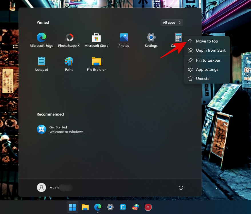Open File Explorer on the taskbar
The width and height of the screenshot is (251, 214).
pyautogui.click(x=85, y=207)
